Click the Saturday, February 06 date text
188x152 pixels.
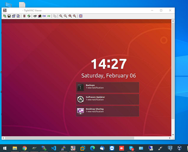click(109, 76)
